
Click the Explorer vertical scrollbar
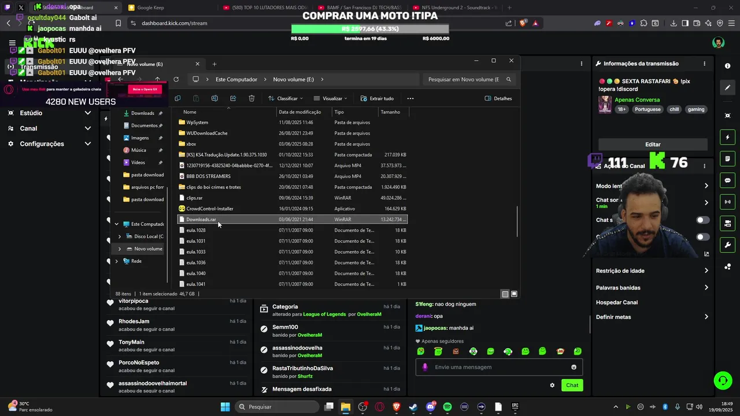tap(516, 221)
